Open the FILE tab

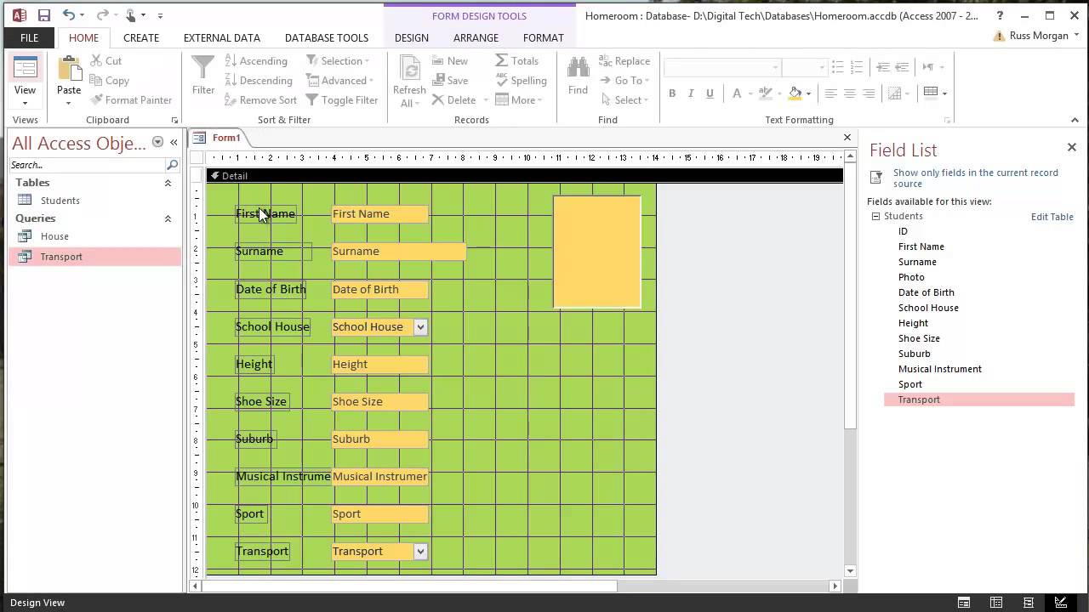pyautogui.click(x=29, y=37)
